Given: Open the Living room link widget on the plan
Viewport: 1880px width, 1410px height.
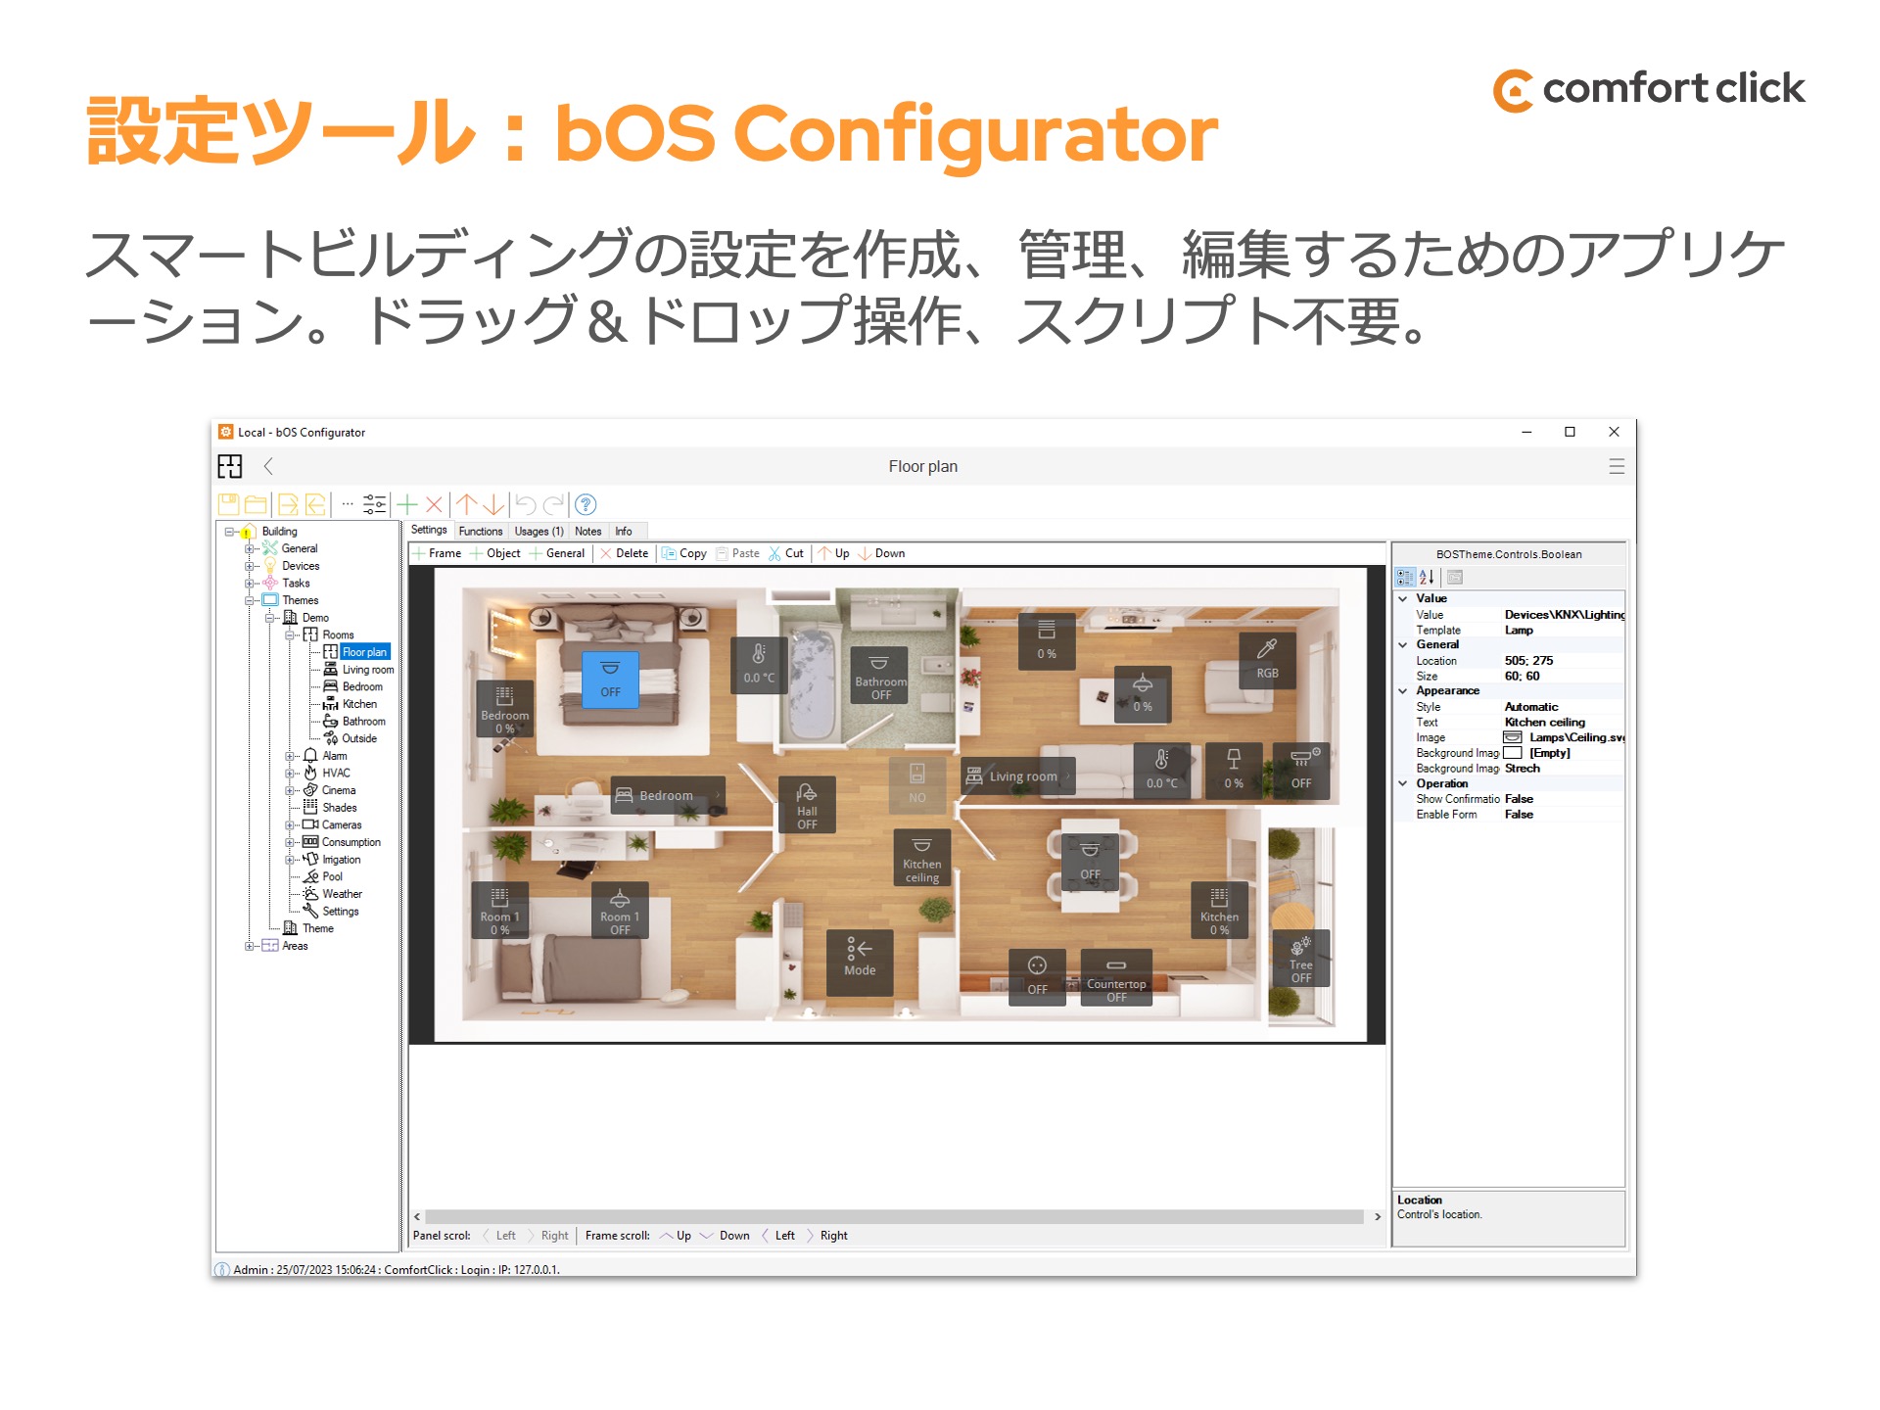Looking at the screenshot, I should click(x=1019, y=776).
